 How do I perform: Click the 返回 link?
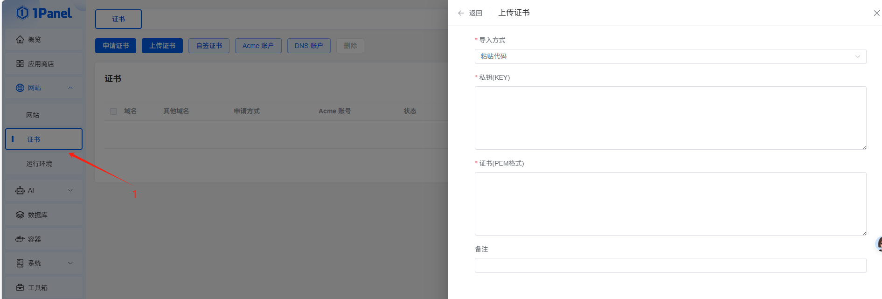(x=475, y=13)
